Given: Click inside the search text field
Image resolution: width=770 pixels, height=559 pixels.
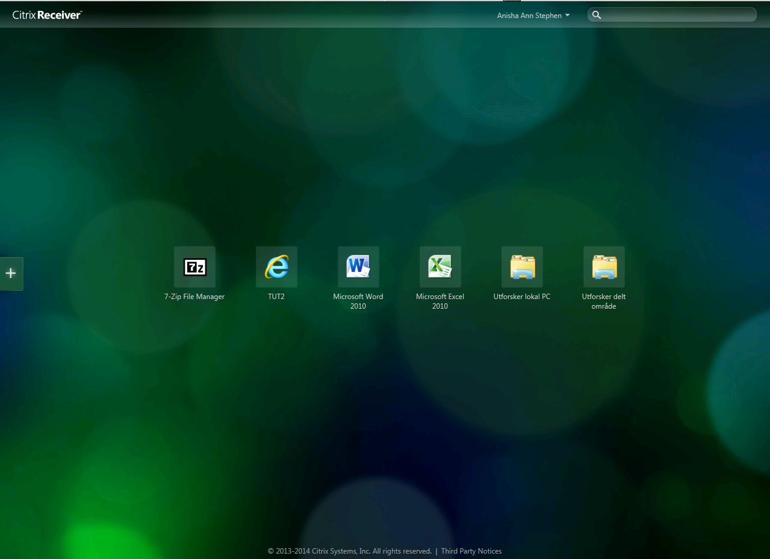Looking at the screenshot, I should point(677,15).
